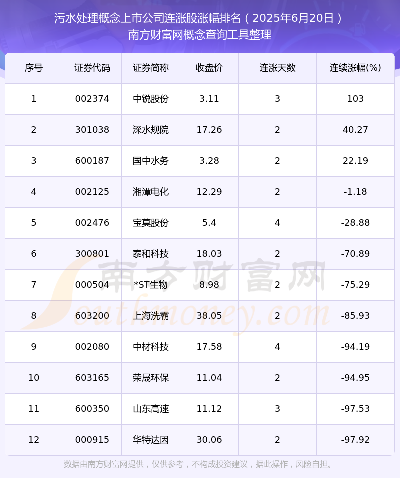The width and height of the screenshot is (400, 478).
Task: Click the -70.89 gain value
Action: [x=355, y=254]
